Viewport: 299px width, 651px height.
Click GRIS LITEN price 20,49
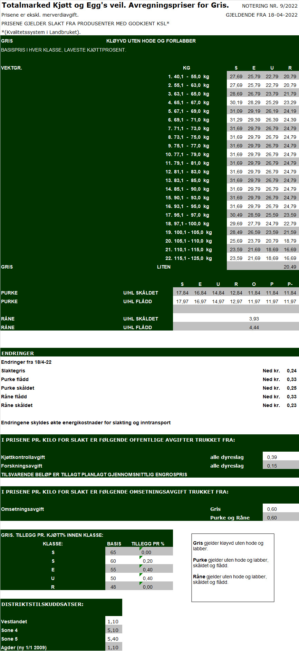pos(290,267)
